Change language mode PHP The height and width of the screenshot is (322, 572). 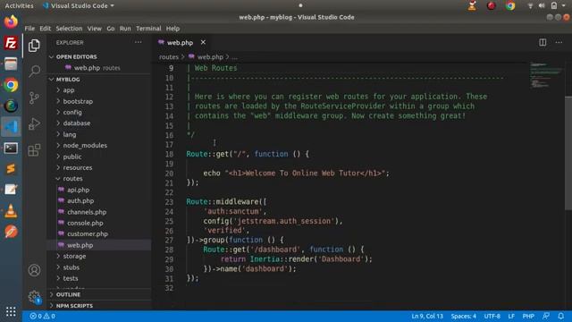pos(528,316)
